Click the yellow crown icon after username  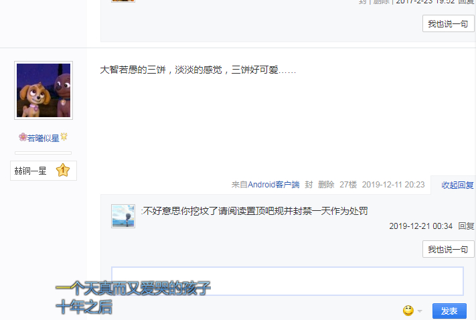[x=64, y=137]
